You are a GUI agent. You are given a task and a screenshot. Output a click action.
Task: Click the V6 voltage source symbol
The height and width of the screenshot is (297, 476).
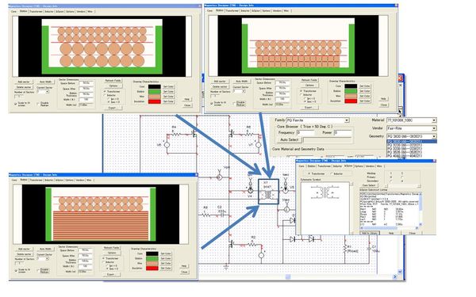[x=167, y=145]
